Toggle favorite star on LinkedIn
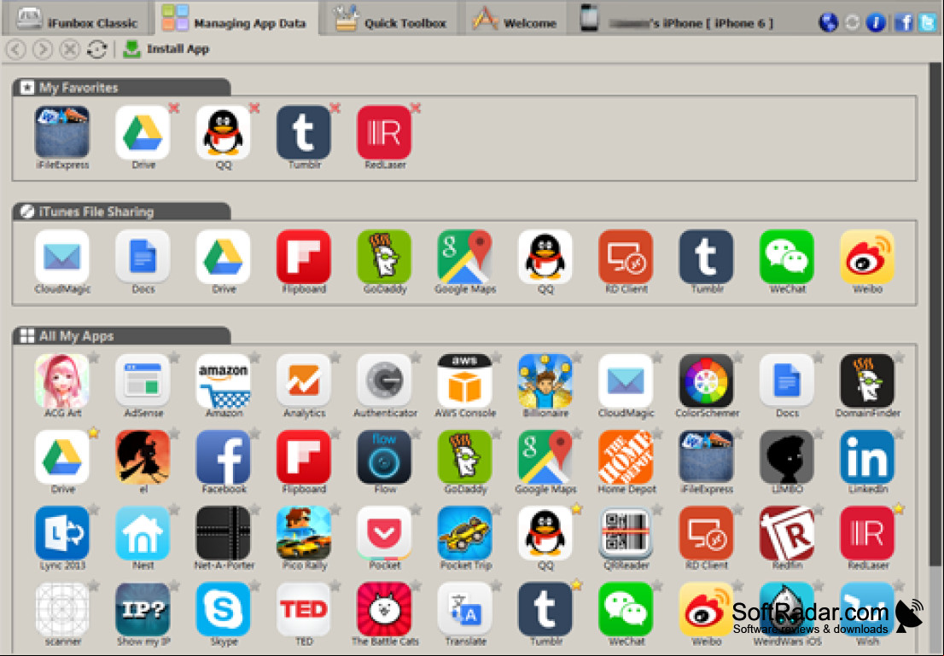This screenshot has width=944, height=656. pos(899,433)
